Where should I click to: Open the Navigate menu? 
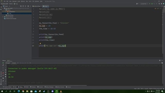click(x=14, y=1)
